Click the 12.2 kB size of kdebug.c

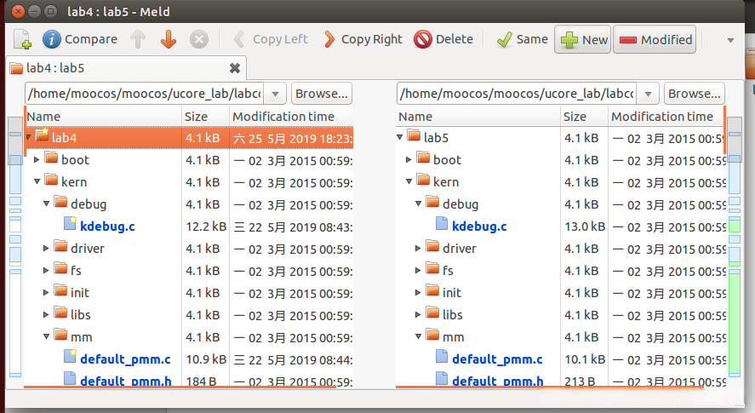(206, 227)
